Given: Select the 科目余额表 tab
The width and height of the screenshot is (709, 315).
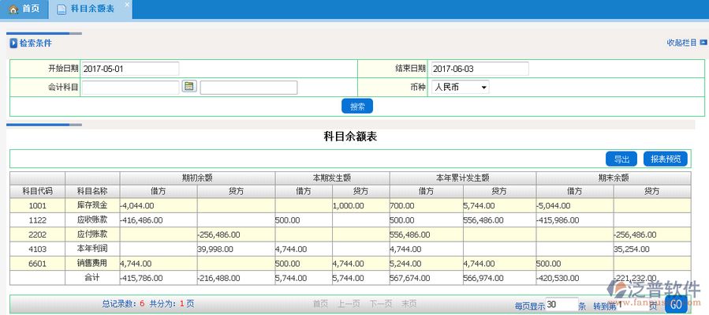Looking at the screenshot, I should [x=91, y=9].
